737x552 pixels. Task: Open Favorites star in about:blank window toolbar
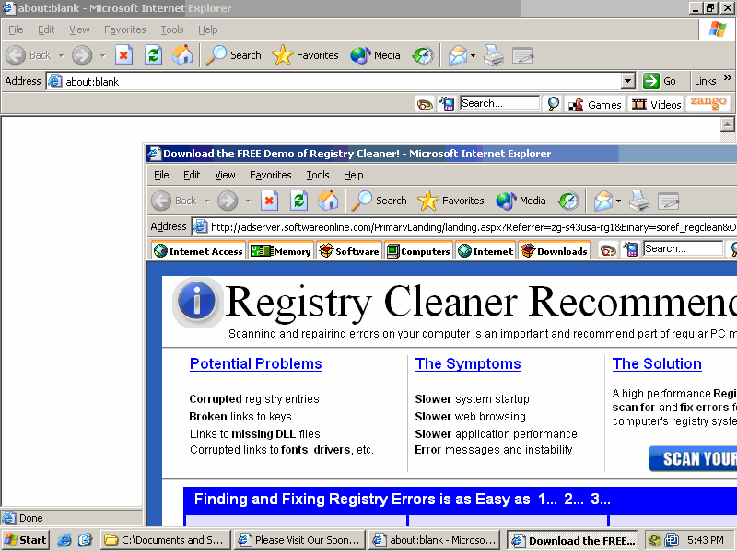(305, 55)
